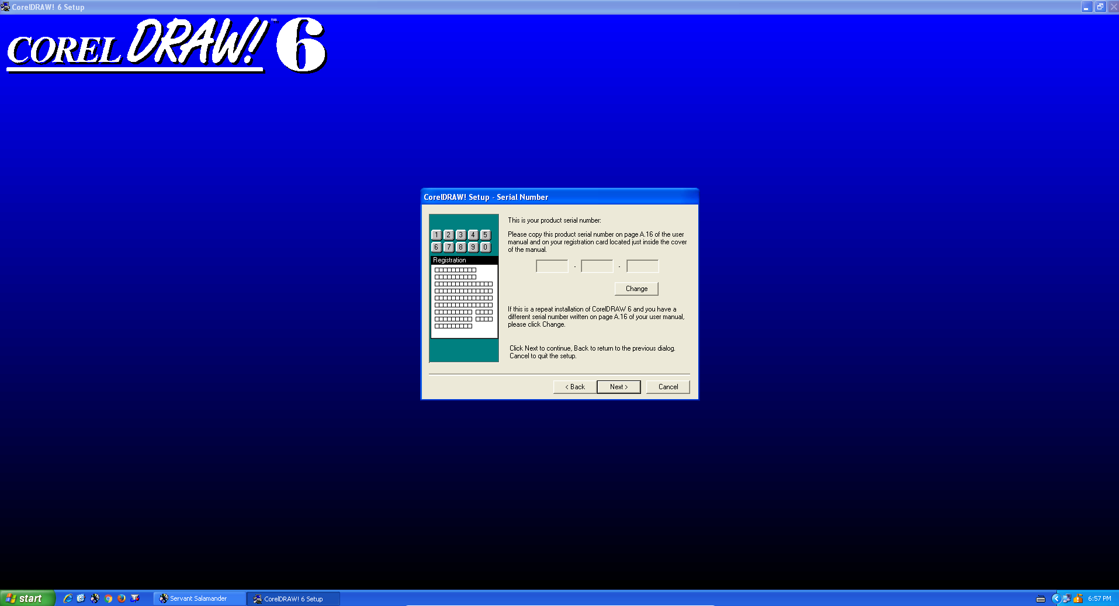This screenshot has height=606, width=1119.
Task: Cancel the CorelDRAW setup
Action: (x=668, y=387)
